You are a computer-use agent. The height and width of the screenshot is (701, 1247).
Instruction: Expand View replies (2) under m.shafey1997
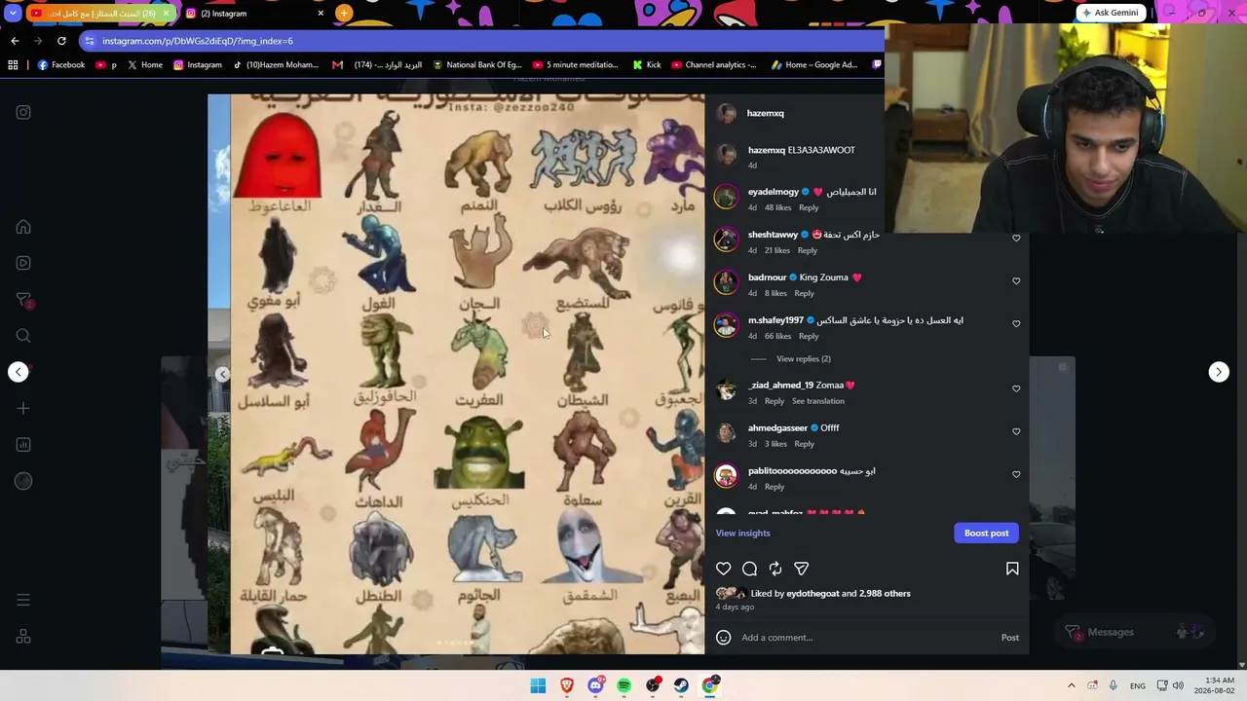[804, 359]
